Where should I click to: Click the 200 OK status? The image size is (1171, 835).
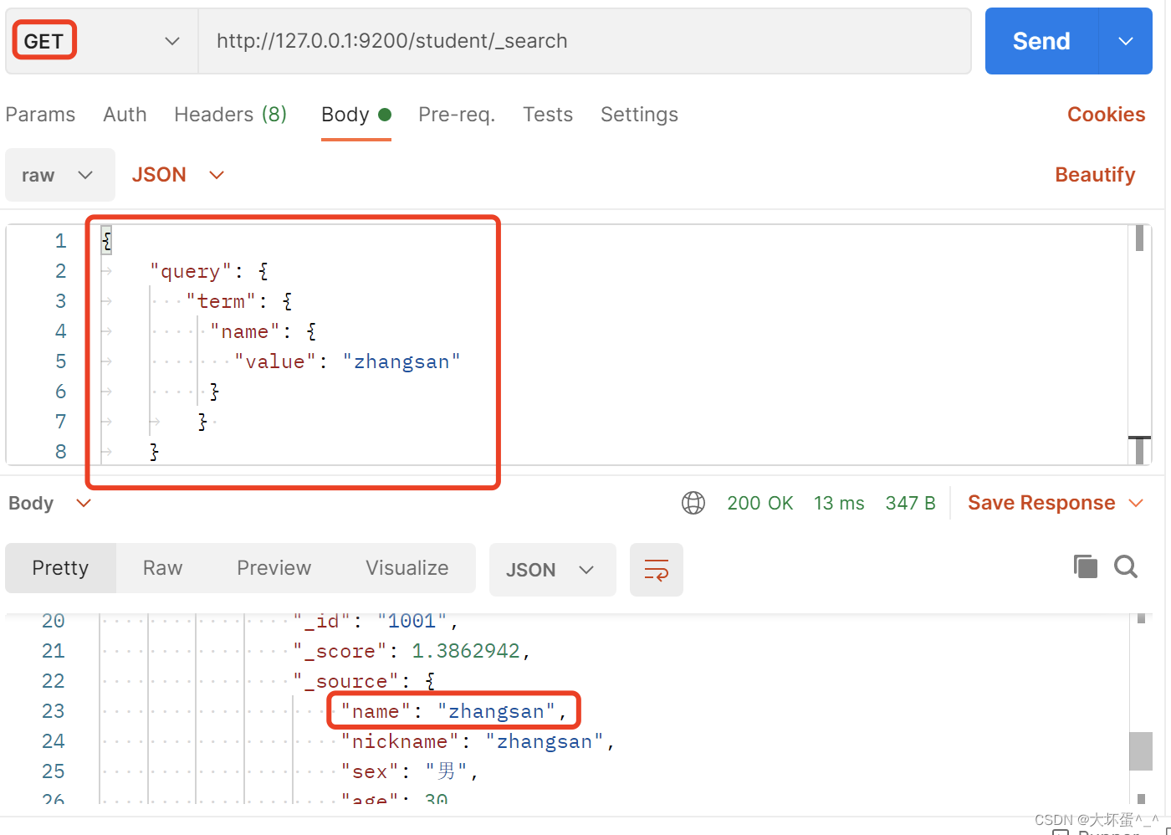tap(759, 503)
